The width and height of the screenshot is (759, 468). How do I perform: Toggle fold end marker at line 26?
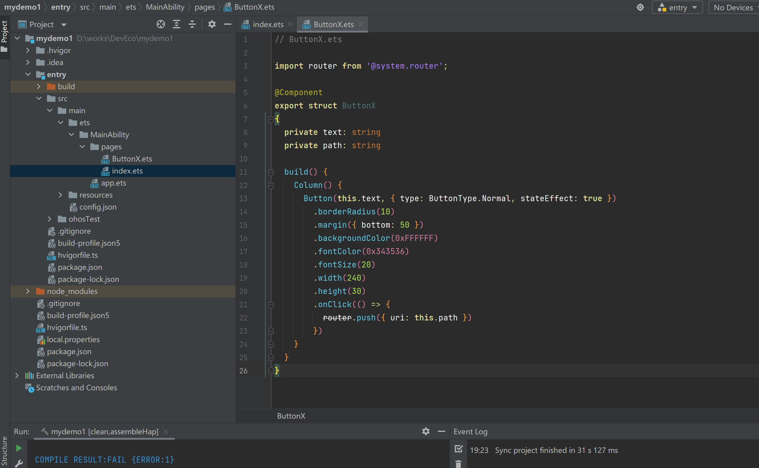pos(271,370)
